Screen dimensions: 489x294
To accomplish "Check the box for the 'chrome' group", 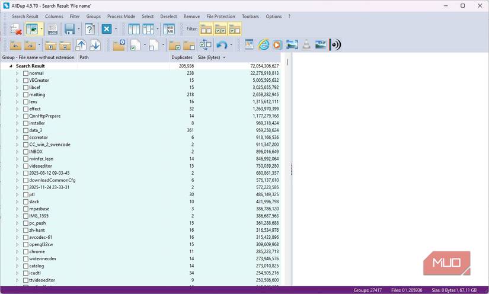I will [25, 251].
